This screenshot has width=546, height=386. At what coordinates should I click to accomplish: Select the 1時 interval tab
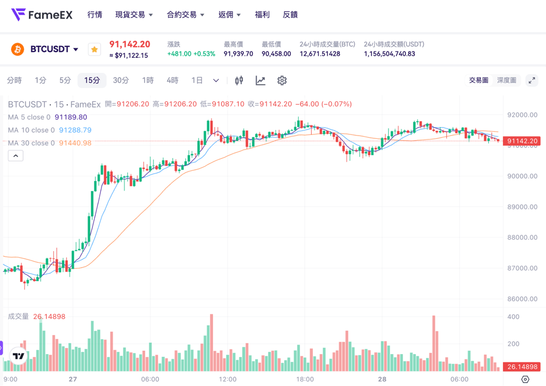point(147,81)
